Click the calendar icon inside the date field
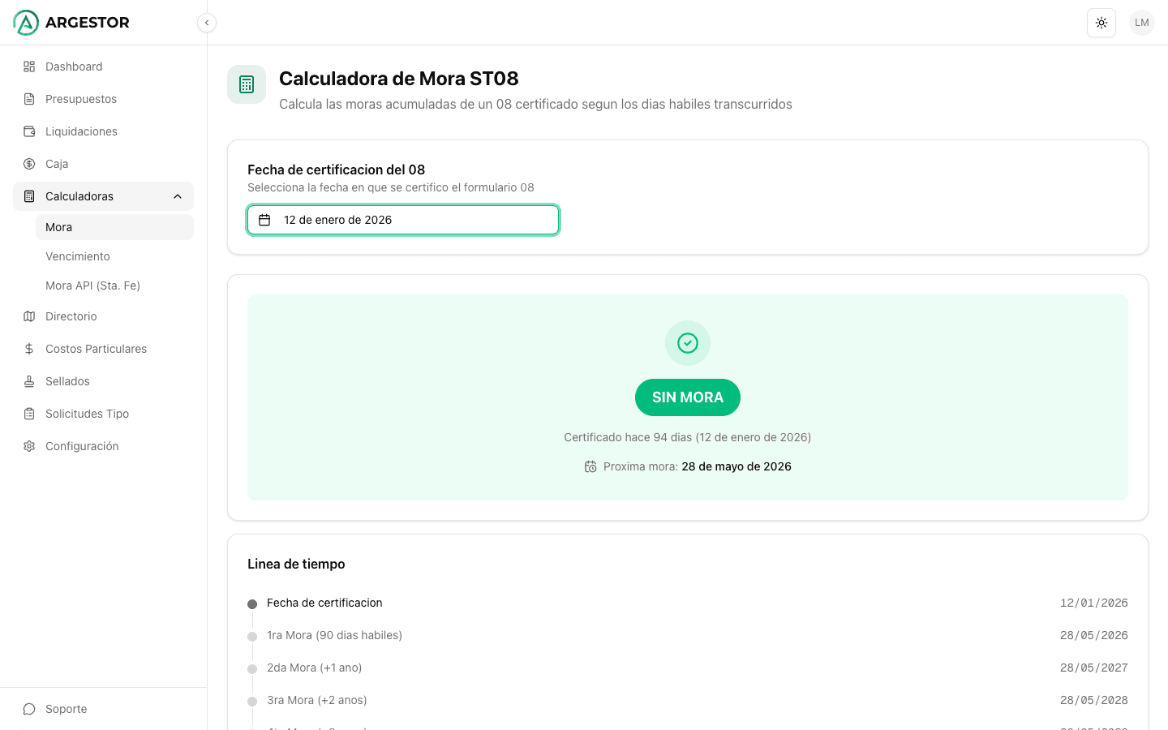Screen dimensions: 1168x730 264,219
